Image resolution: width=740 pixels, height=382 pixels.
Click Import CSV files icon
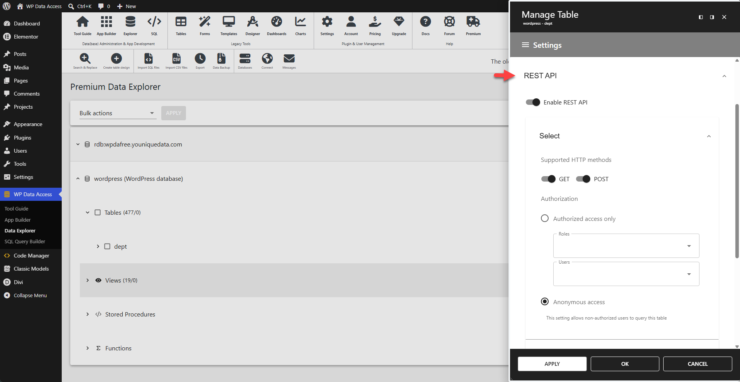coord(176,61)
